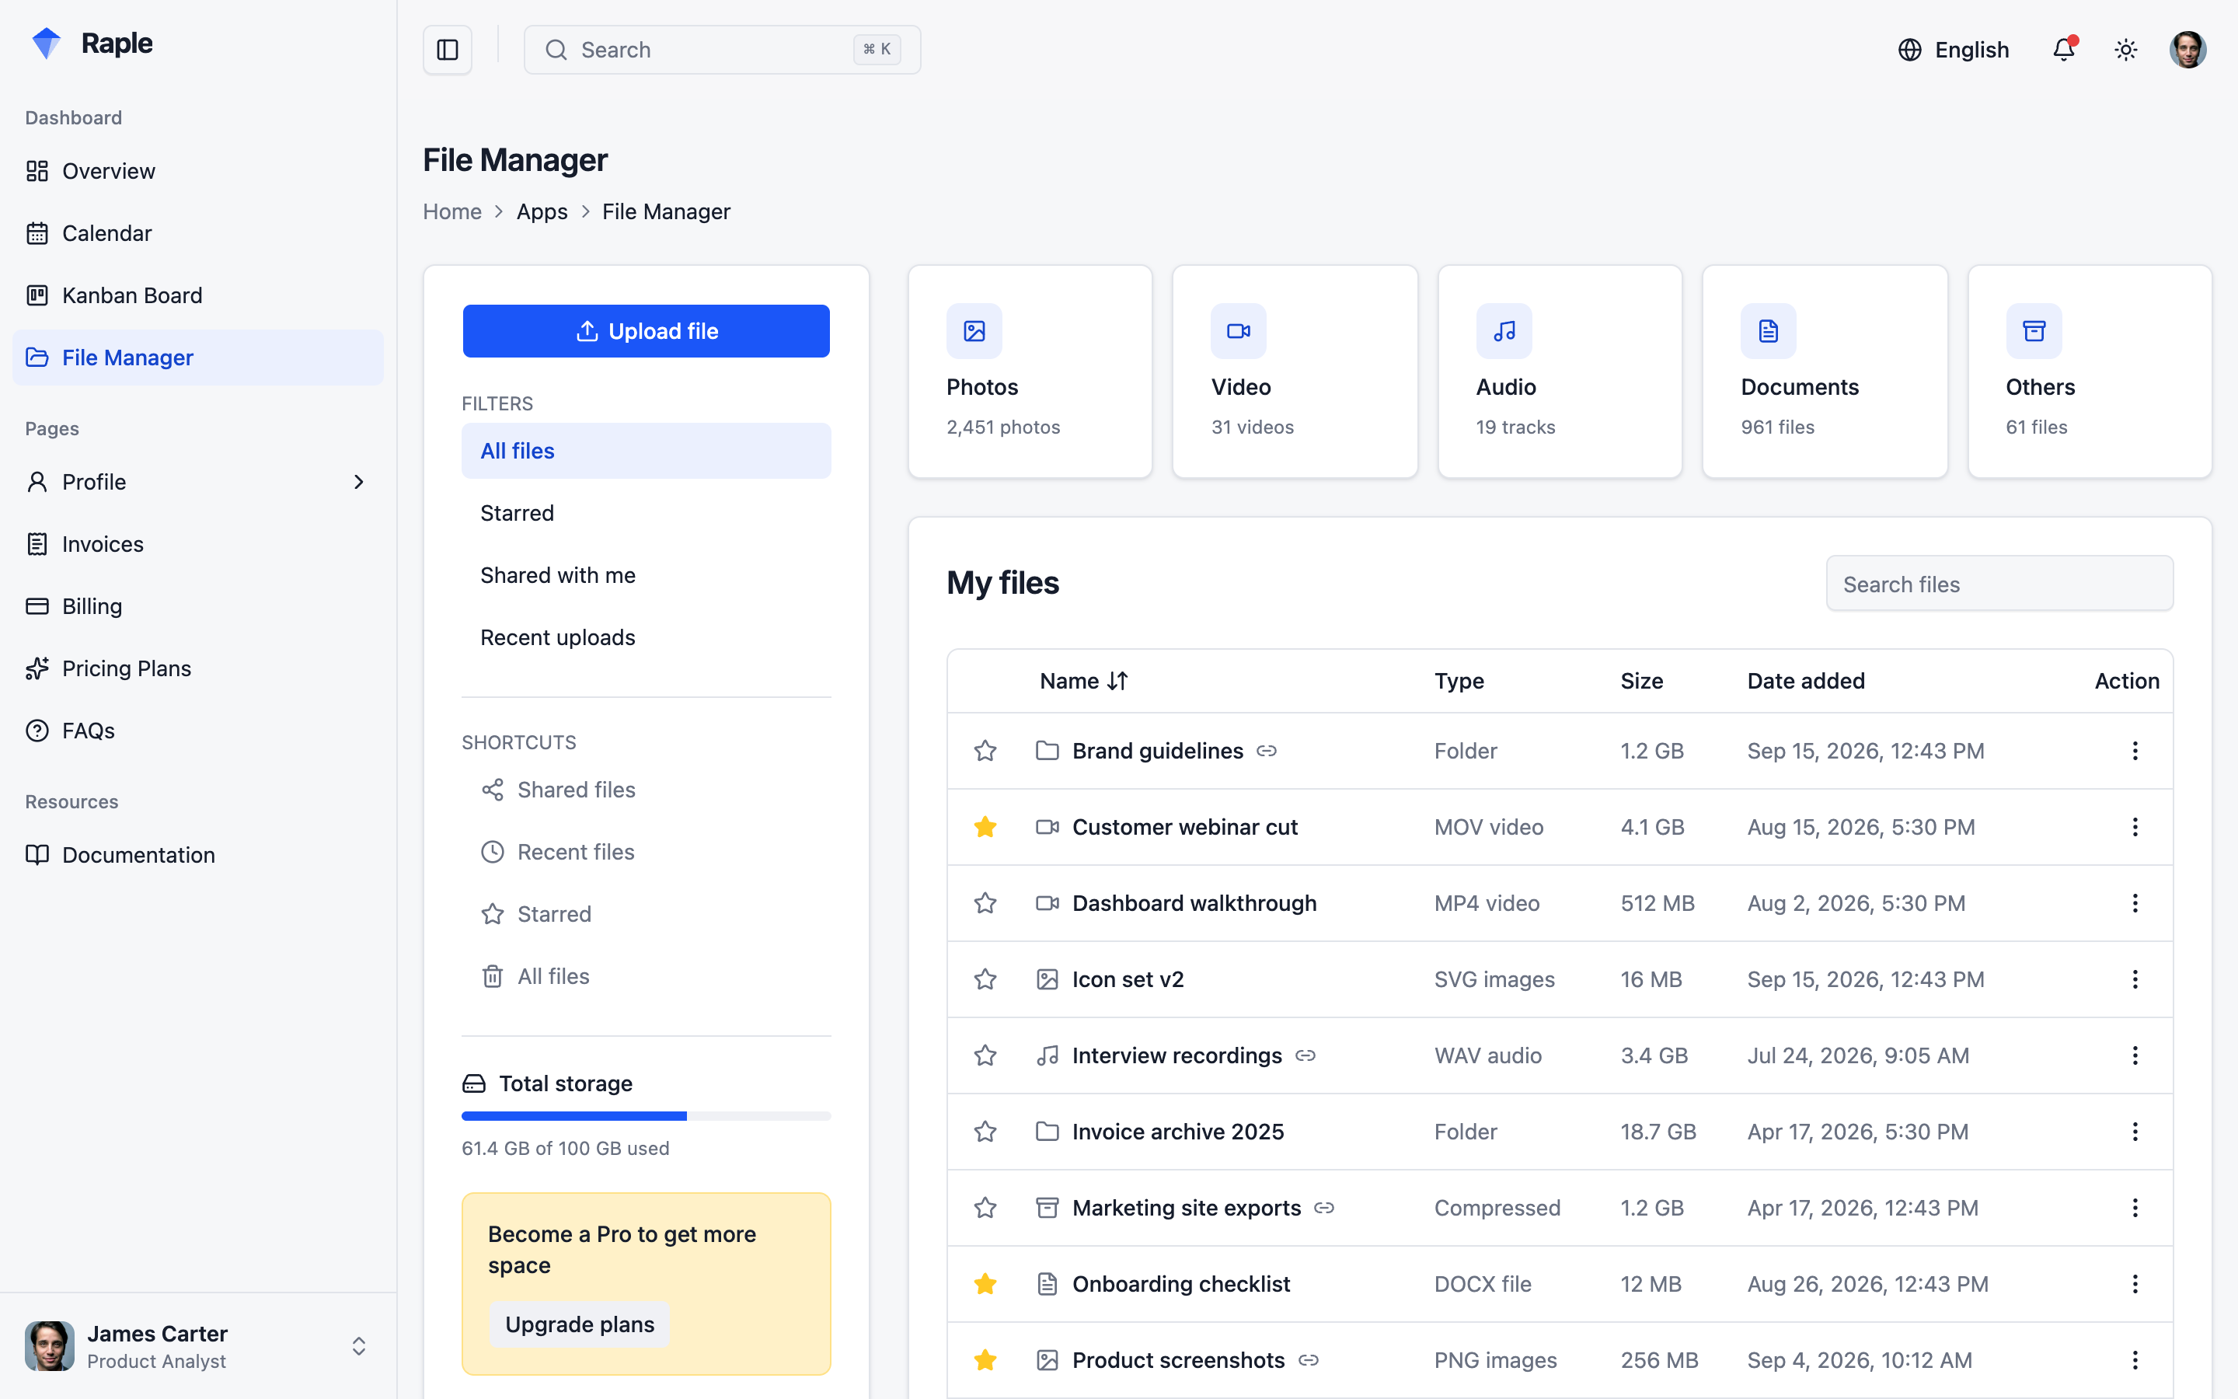This screenshot has width=2238, height=1399.
Task: Click the Video card camera icon
Action: click(1239, 331)
